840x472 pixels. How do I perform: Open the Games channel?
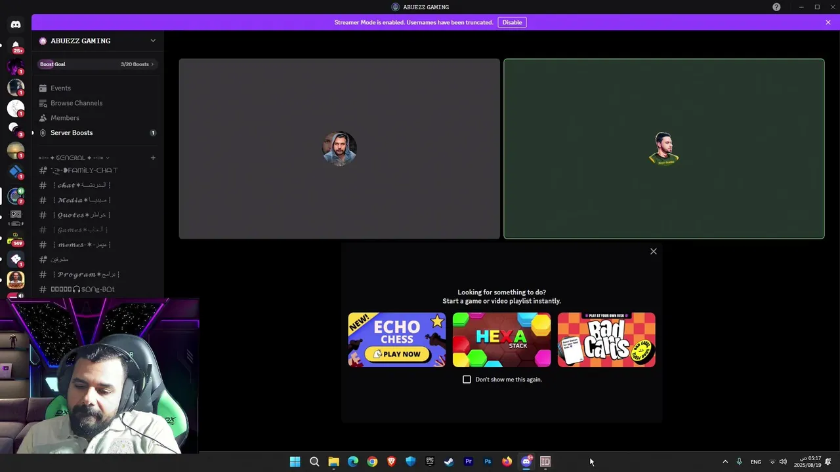[98, 230]
